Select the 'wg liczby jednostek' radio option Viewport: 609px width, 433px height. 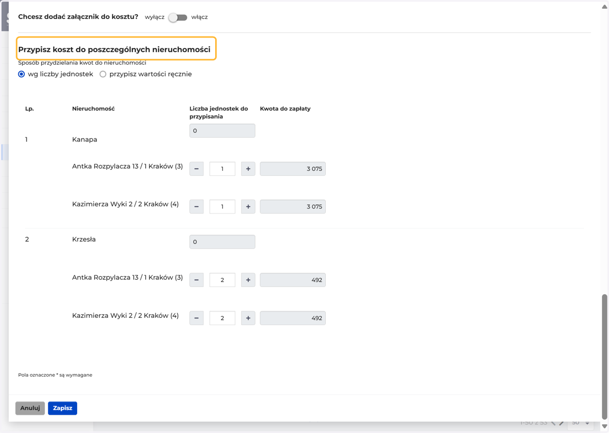(x=21, y=74)
